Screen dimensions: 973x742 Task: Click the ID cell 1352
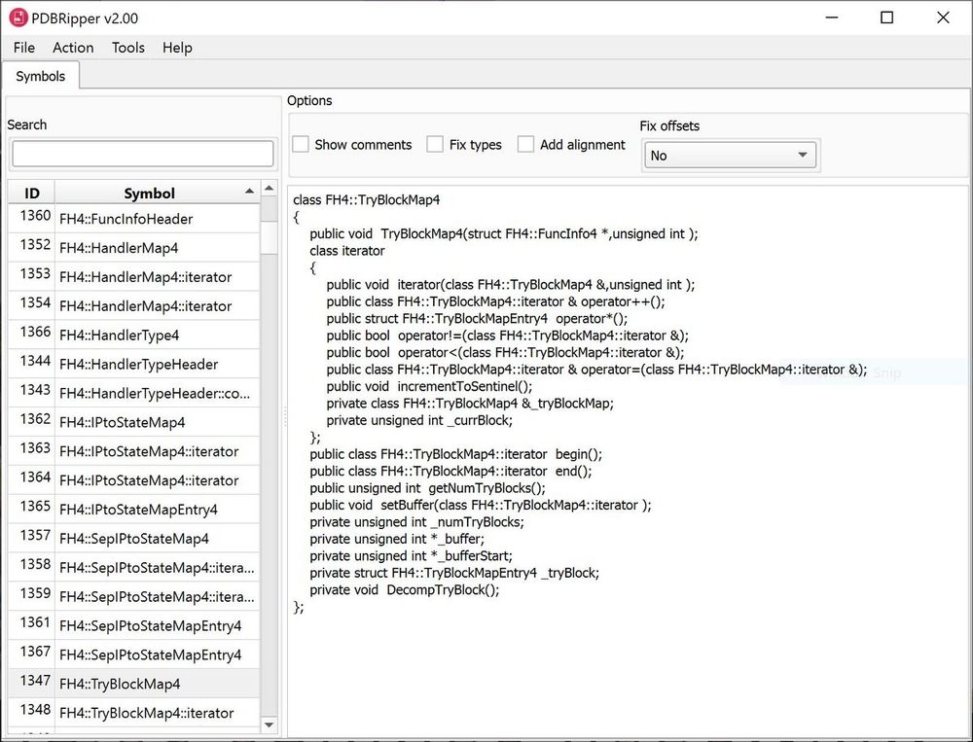click(32, 246)
